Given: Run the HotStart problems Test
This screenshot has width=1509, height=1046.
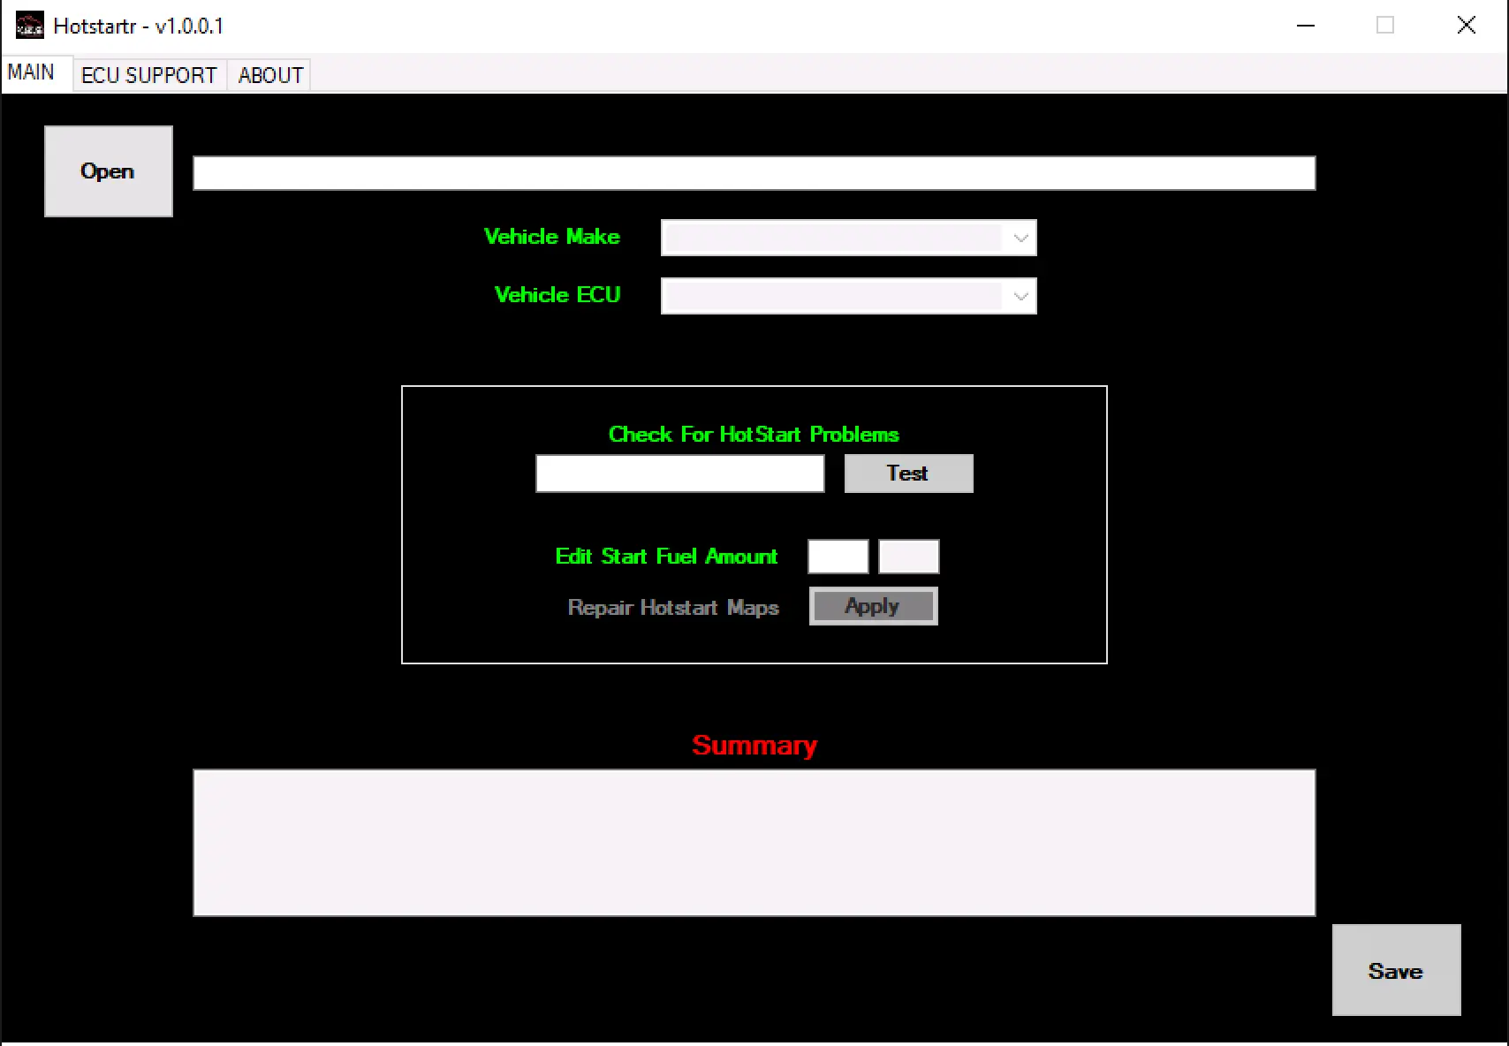Looking at the screenshot, I should pyautogui.click(x=907, y=473).
